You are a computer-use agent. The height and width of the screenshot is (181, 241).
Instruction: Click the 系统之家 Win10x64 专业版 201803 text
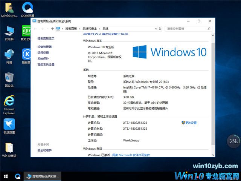(146, 82)
